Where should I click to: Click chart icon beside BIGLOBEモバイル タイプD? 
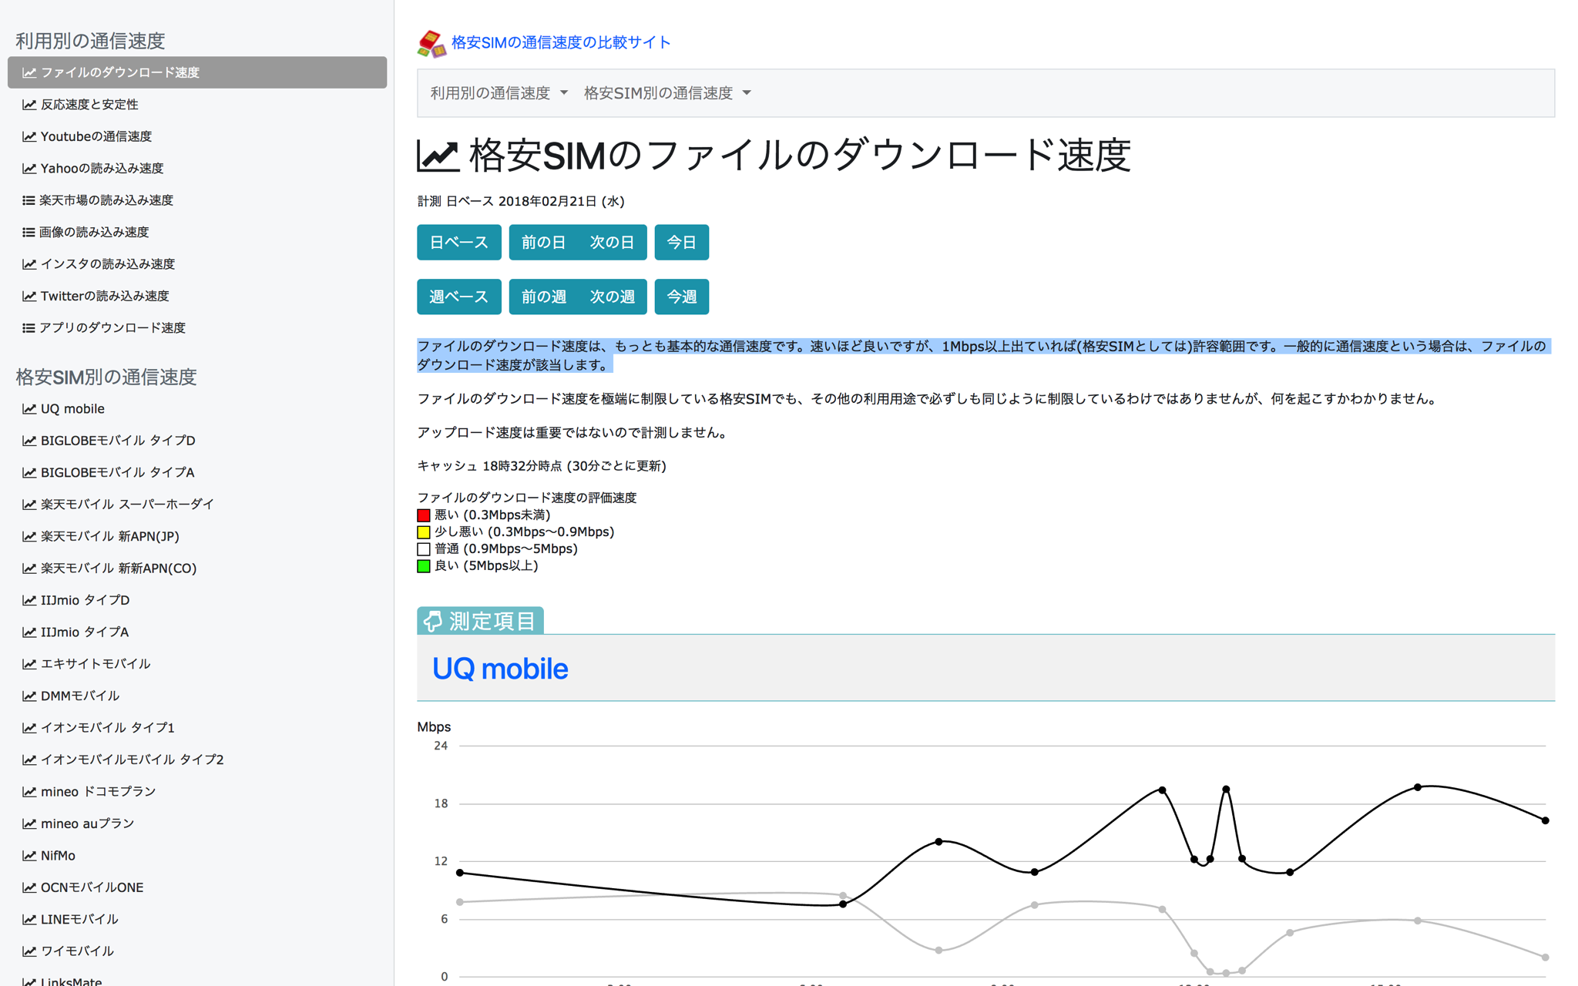tap(29, 441)
